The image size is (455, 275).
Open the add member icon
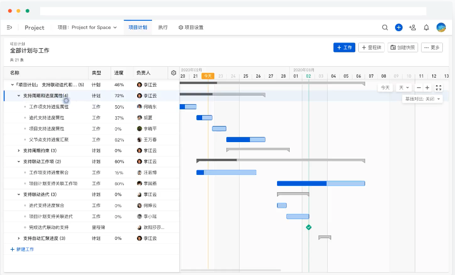[412, 27]
